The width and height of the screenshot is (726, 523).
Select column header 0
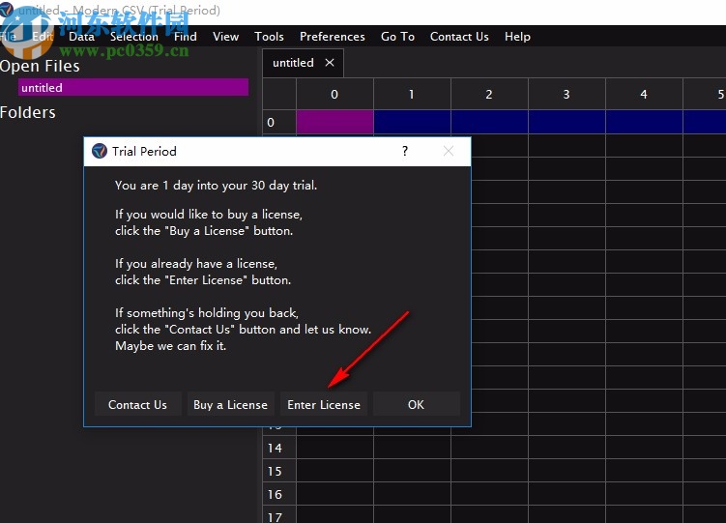(x=334, y=95)
